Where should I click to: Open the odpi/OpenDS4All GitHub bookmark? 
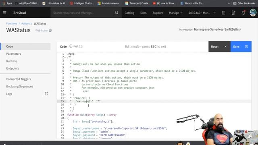pos(27,3)
